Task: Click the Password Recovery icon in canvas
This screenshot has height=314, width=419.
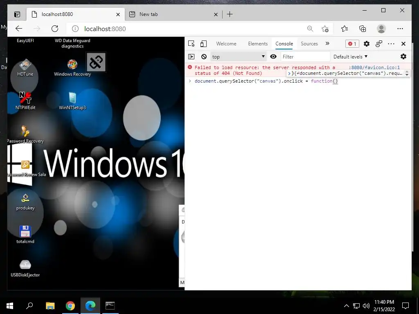Action: coord(25,134)
